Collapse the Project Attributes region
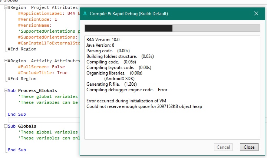 (x=4, y=7)
